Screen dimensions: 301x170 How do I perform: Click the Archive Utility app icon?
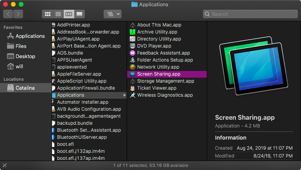133,32
